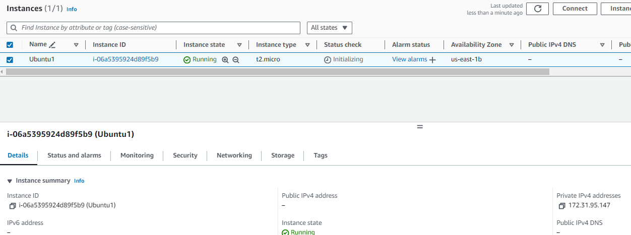Open Instance state column filter arrow

click(x=239, y=45)
